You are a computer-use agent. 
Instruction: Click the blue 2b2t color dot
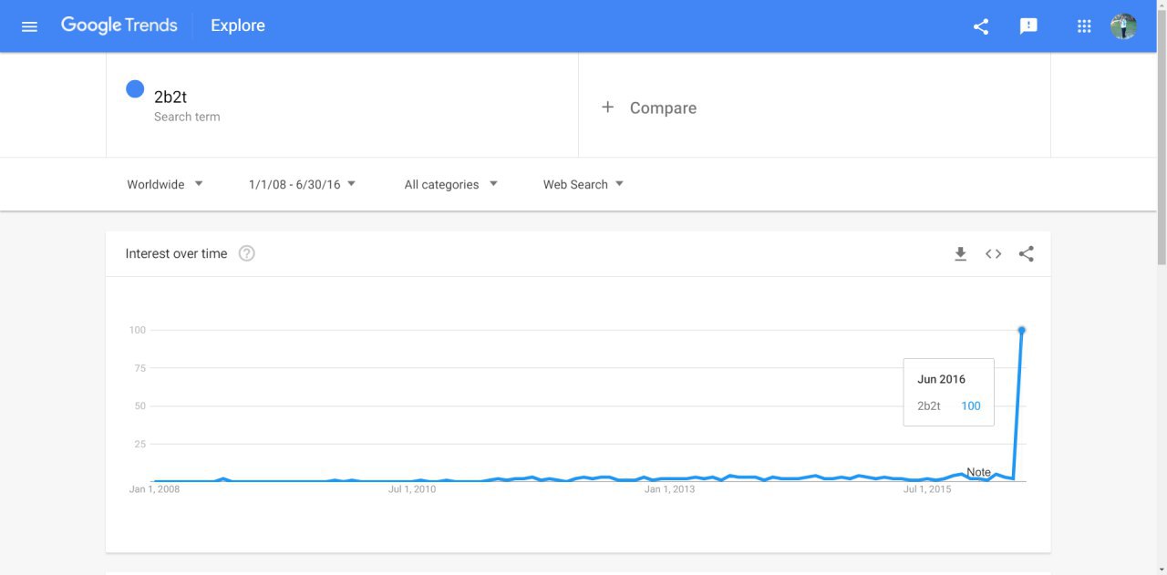(x=135, y=89)
